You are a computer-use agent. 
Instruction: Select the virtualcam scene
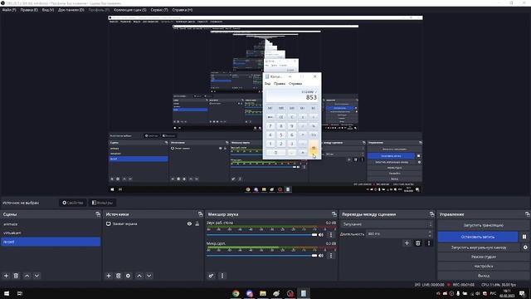point(51,233)
